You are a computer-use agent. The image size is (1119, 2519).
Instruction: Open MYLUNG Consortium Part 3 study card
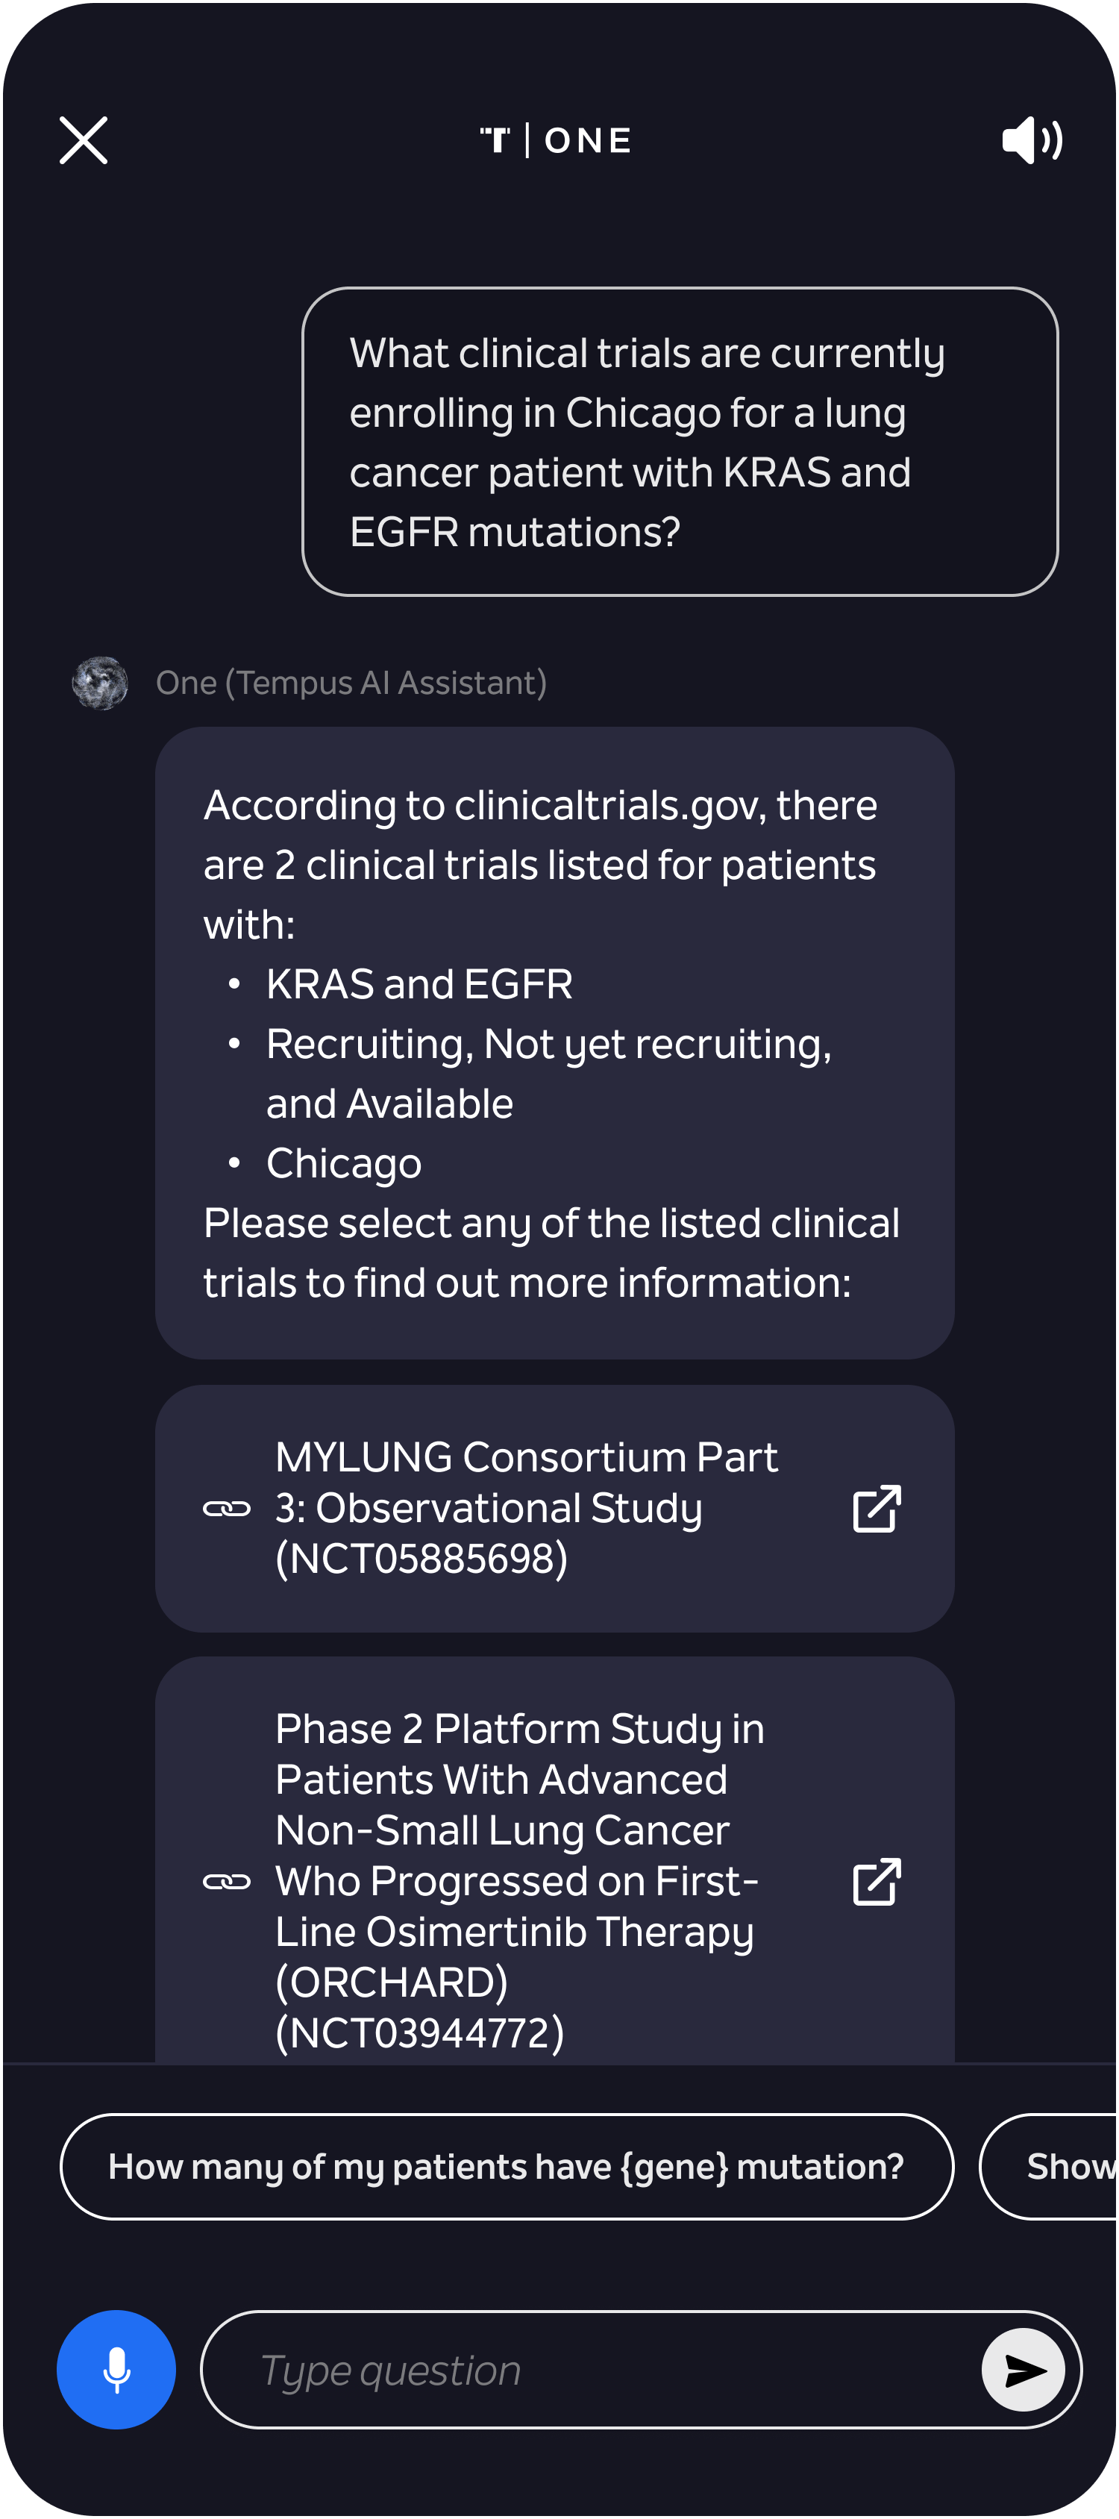554,1508
